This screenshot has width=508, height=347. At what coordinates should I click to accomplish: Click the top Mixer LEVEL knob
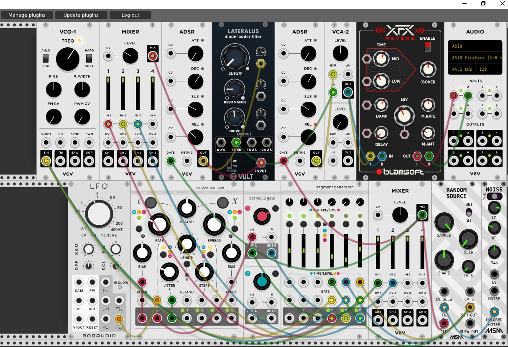pos(130,56)
